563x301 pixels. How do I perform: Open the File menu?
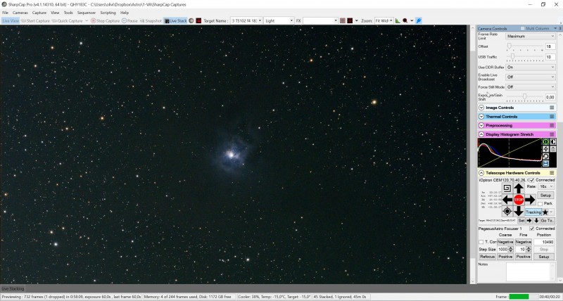6,13
